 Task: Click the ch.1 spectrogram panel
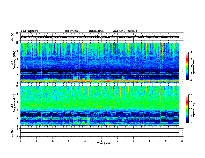click(100, 63)
